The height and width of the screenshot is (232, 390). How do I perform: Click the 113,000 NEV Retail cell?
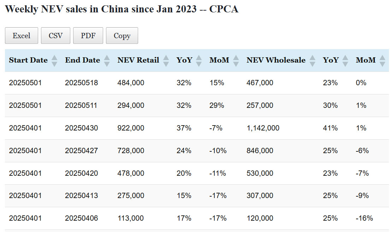131,218
